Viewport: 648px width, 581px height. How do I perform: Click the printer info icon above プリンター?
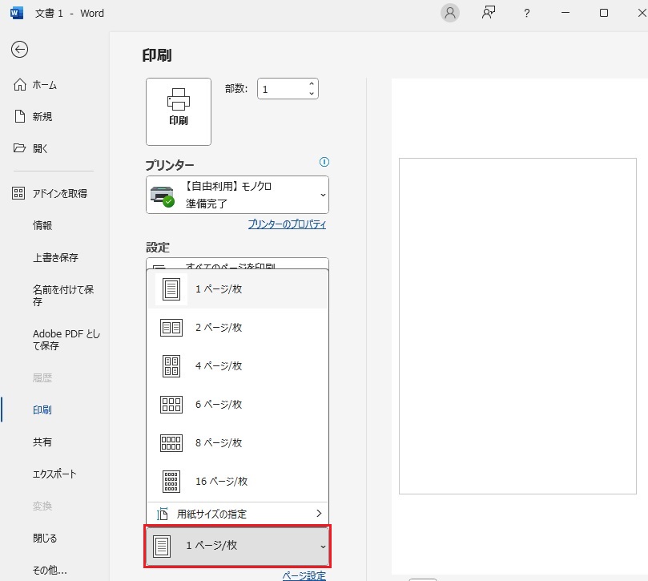[x=324, y=162]
